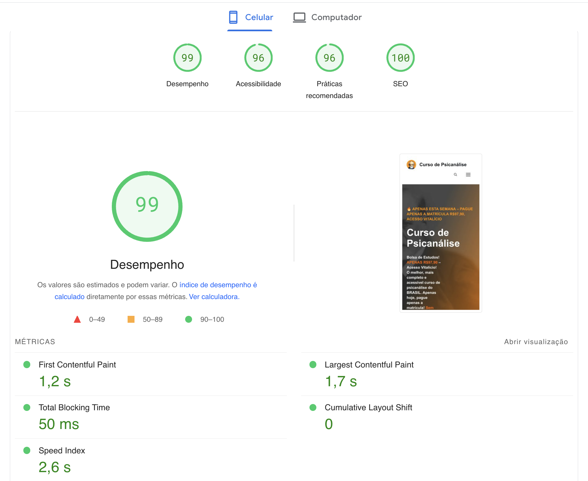Open the Acessibilidade score gauge 96
Screen dimensions: 588x481
tap(258, 58)
